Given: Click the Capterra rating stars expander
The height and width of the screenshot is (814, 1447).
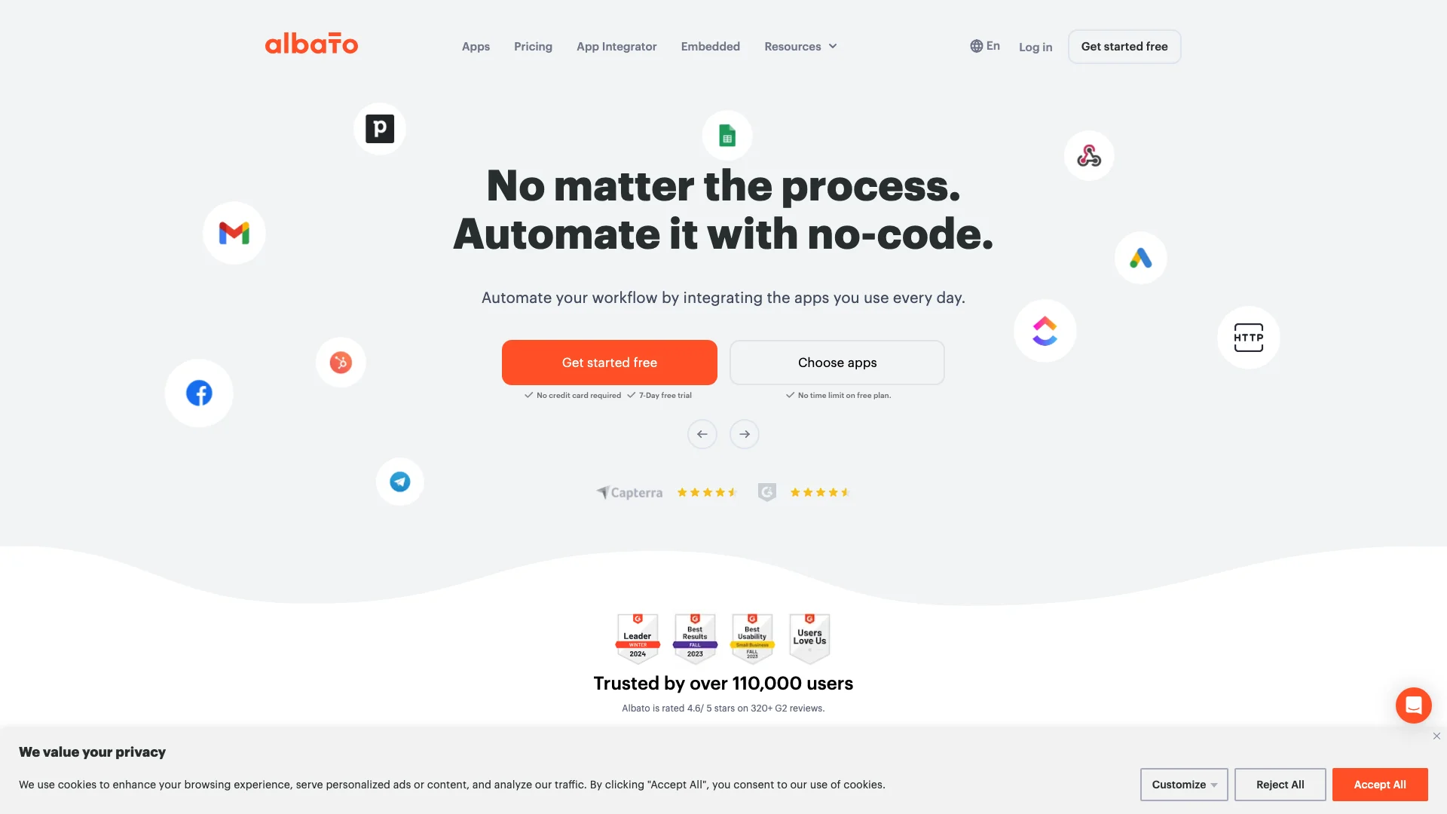Looking at the screenshot, I should (x=705, y=492).
